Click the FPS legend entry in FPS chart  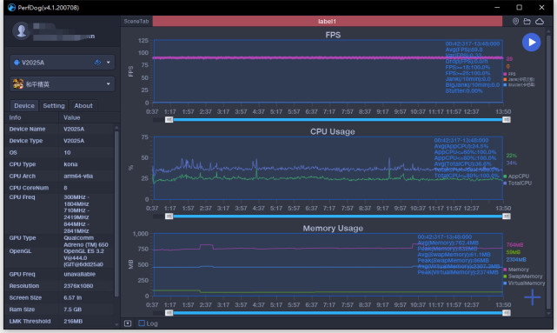pyautogui.click(x=509, y=74)
